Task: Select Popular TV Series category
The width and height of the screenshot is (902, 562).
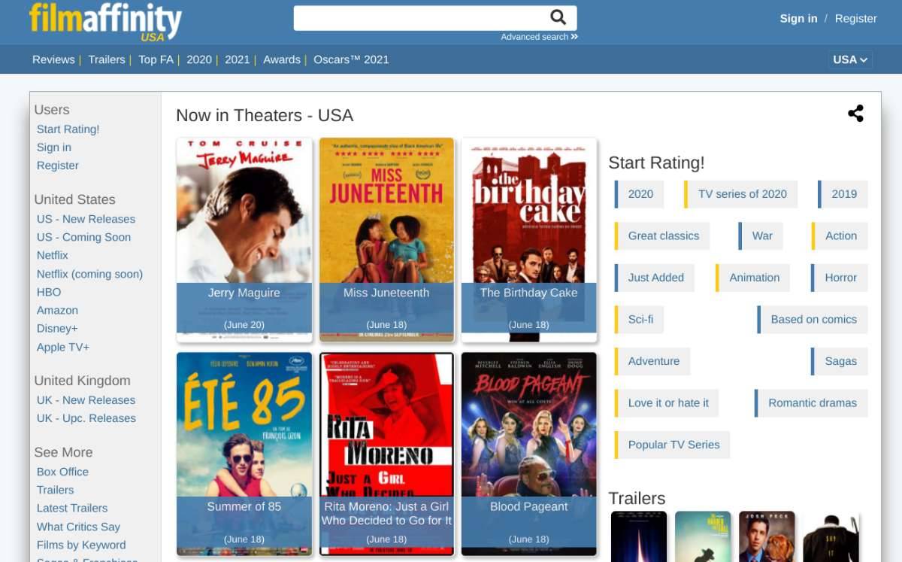Action: coord(673,445)
